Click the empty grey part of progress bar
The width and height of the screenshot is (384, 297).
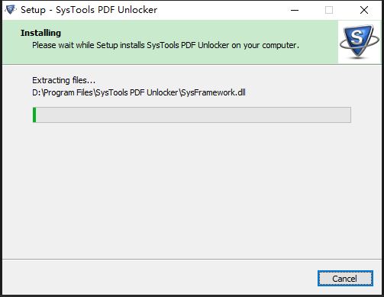[x=193, y=115]
